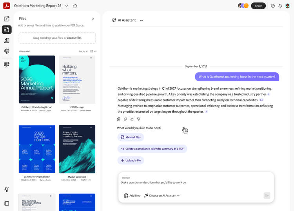
Task: Open the help question mark icon
Action: coord(273,6)
